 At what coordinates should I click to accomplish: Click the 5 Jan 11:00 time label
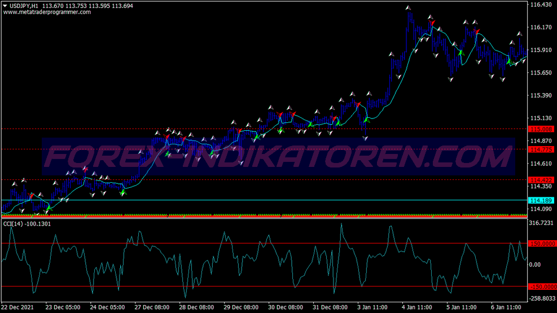pos(462,307)
